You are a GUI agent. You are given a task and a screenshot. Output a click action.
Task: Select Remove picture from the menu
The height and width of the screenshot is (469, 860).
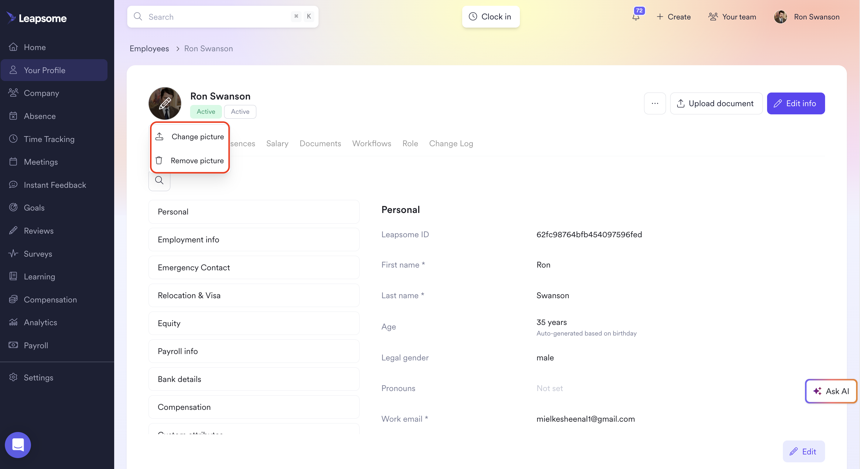[x=190, y=160]
